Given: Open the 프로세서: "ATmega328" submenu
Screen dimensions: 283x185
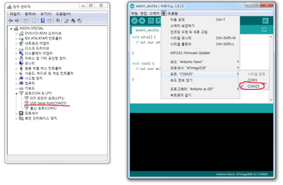Looking at the screenshot, I should point(200,68).
